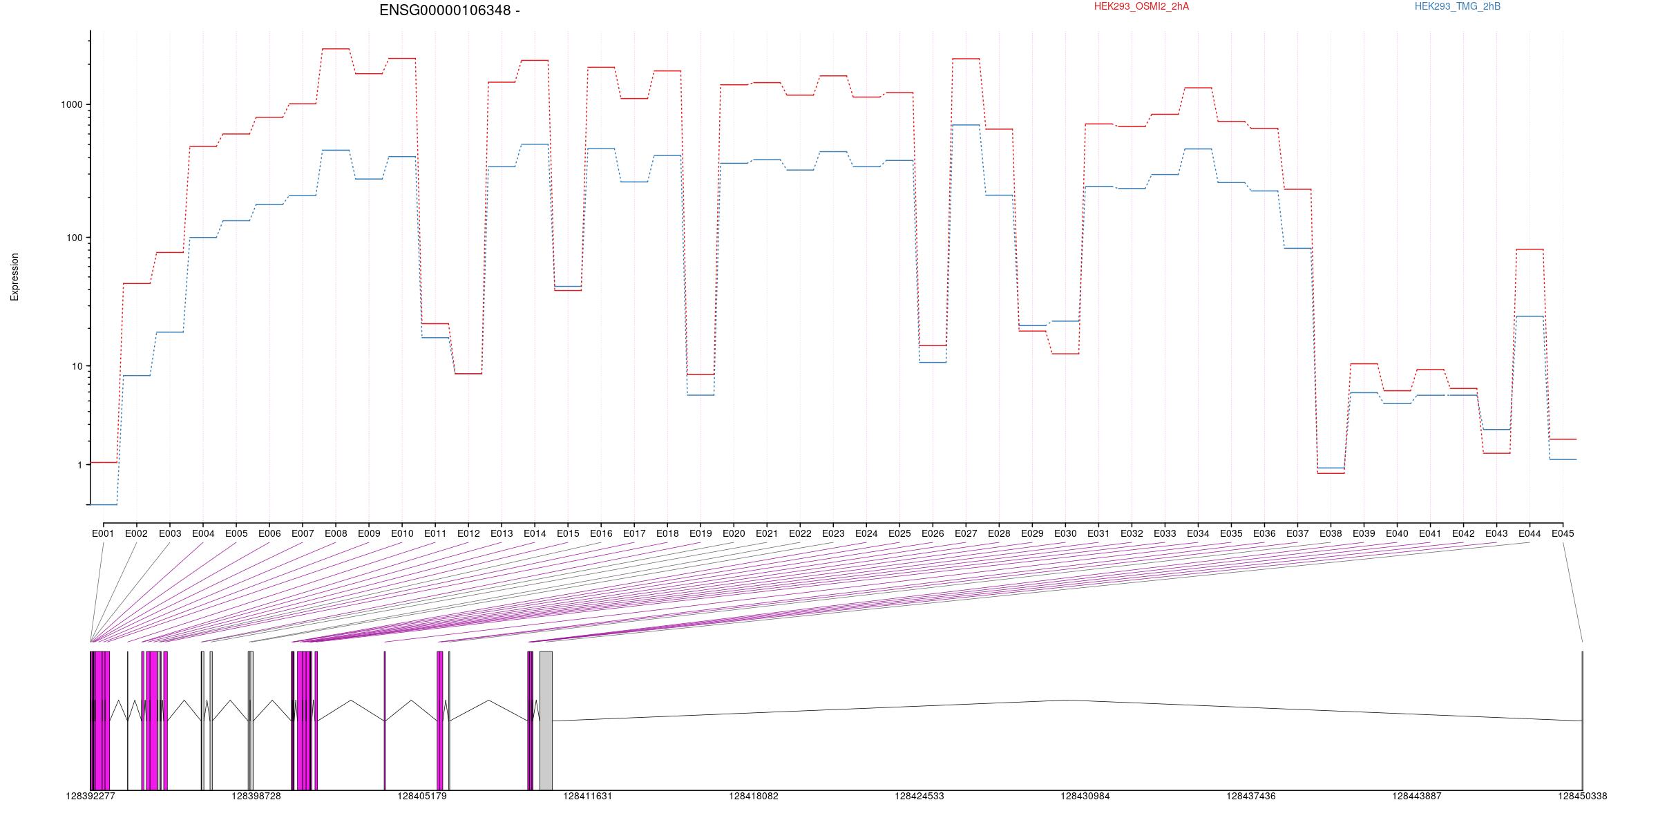
Task: Select exon label E008
Action: 335,533
